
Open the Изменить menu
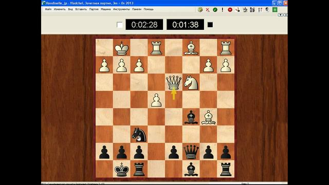coord(60,9)
